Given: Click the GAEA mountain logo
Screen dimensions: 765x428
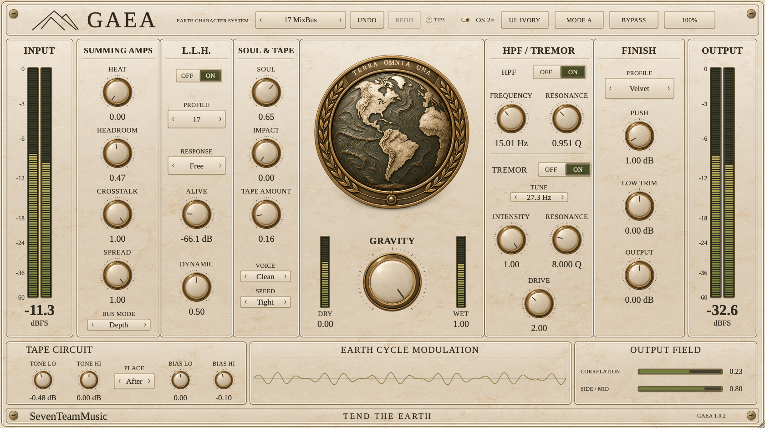Looking at the screenshot, I should (x=55, y=20).
